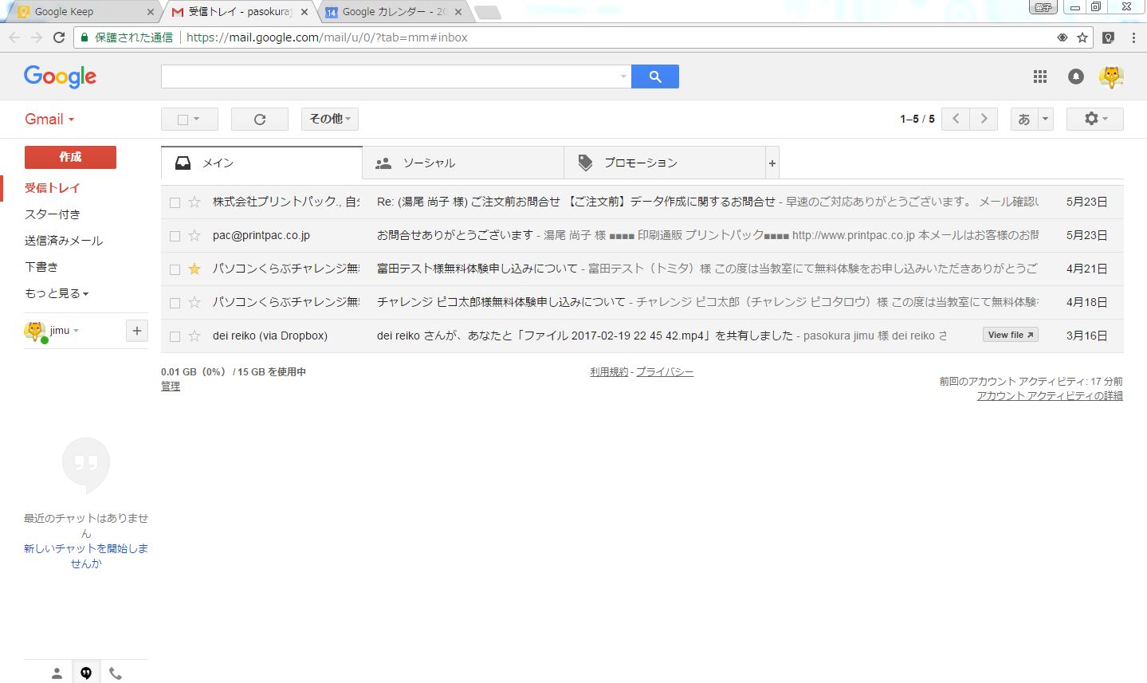The image size is (1147, 683).
Task: Tick checkbox for 富田テスト様 email
Action: [175, 269]
